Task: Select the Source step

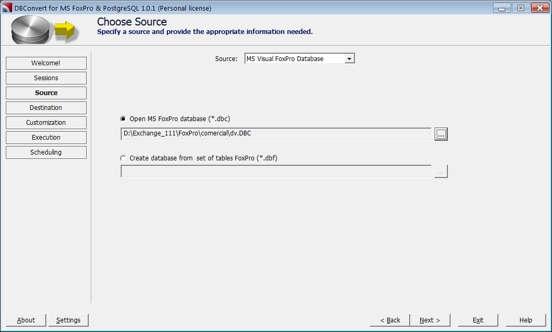Action: coord(46,93)
